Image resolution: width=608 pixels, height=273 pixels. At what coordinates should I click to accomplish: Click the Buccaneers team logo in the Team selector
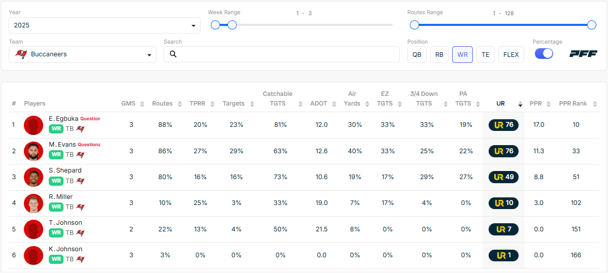tap(21, 54)
